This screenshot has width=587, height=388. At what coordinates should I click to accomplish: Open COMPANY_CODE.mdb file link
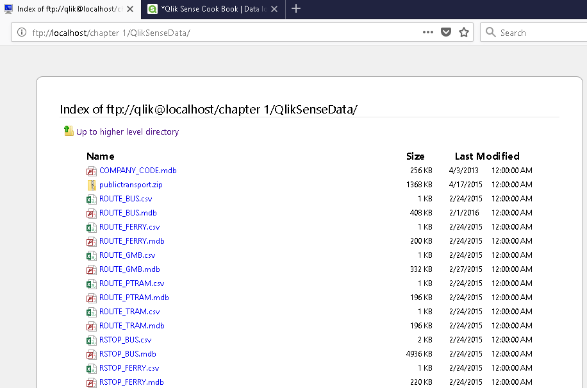click(x=138, y=171)
